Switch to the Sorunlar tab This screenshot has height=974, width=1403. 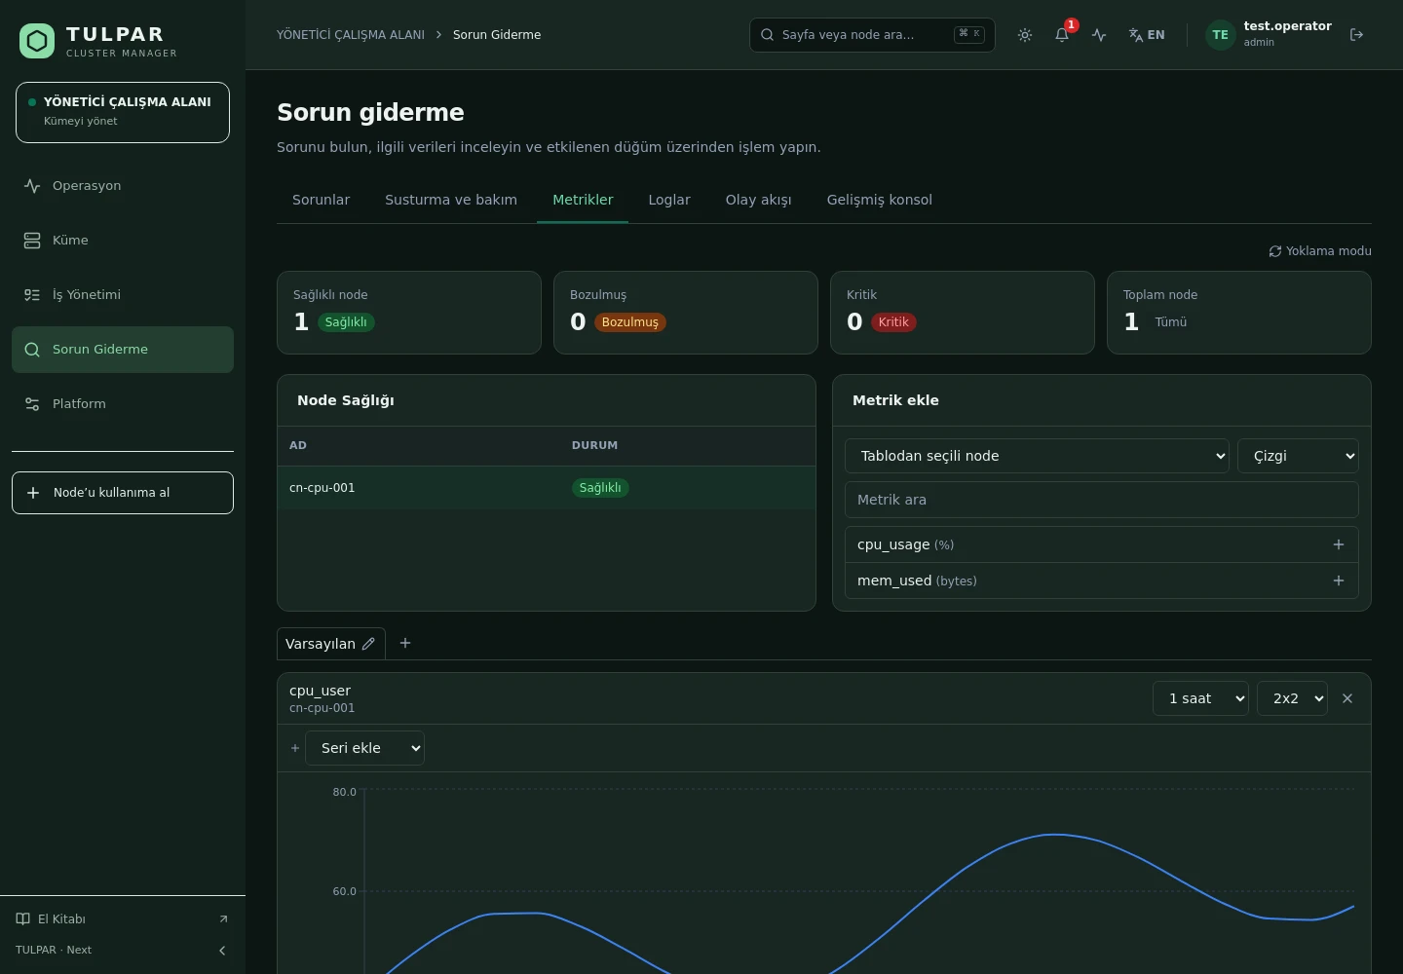coord(321,200)
